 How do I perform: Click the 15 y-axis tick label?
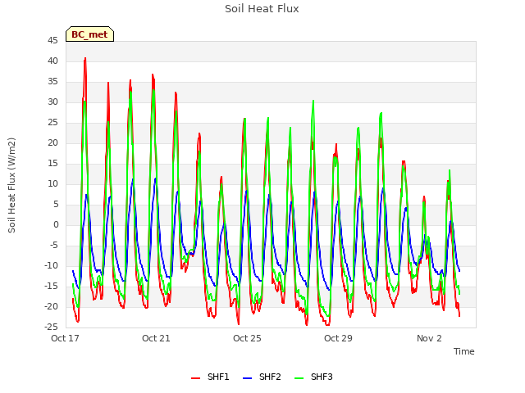click(x=52, y=164)
